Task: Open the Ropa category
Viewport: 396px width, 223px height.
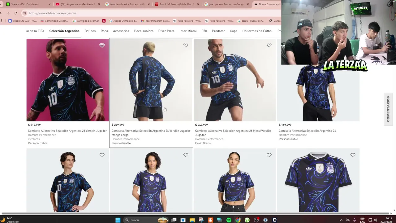Action: 104,31
